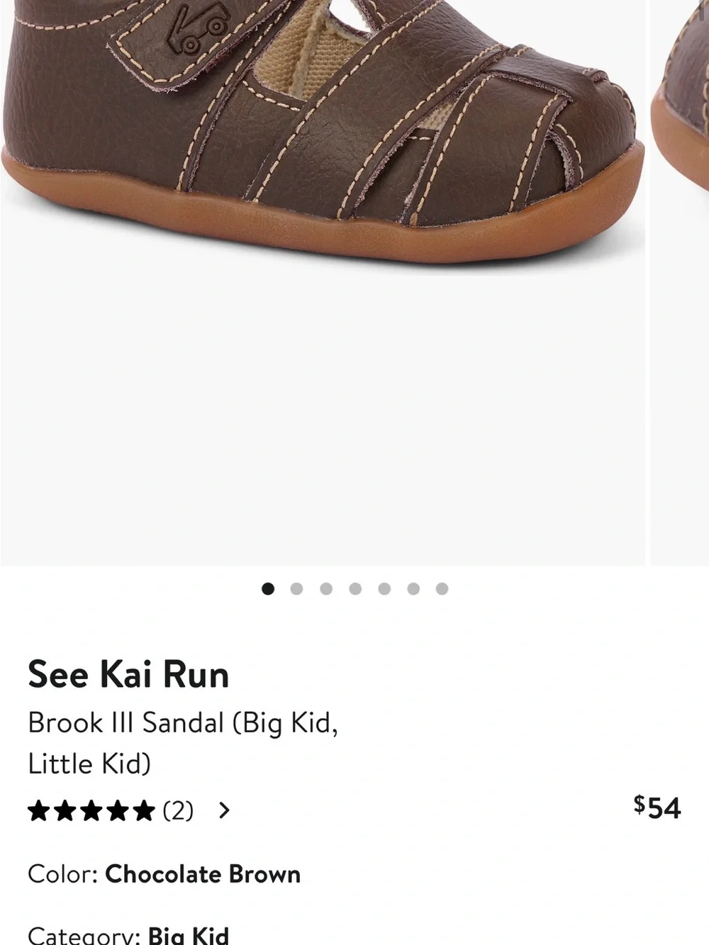Show the last image via seventh dot
The height and width of the screenshot is (945, 709).
(442, 588)
